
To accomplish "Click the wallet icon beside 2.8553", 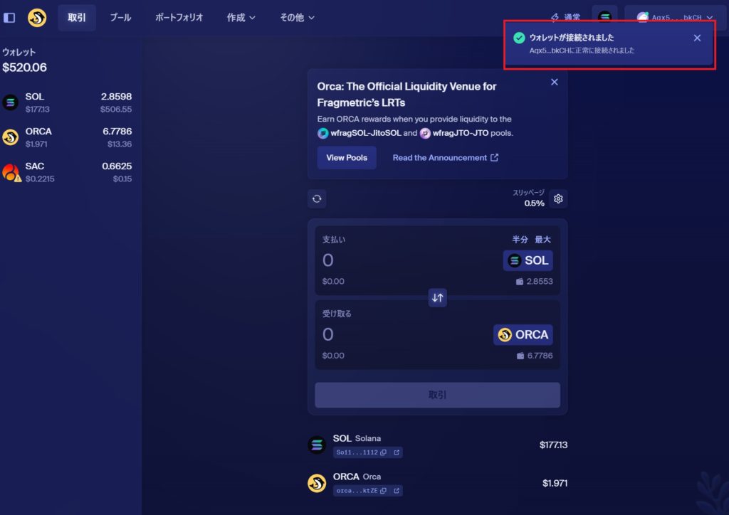I will click(x=519, y=282).
